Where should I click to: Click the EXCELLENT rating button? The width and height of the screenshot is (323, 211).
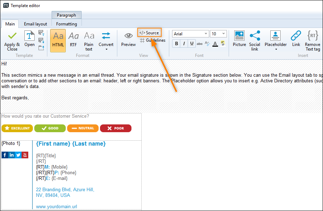tap(17, 128)
